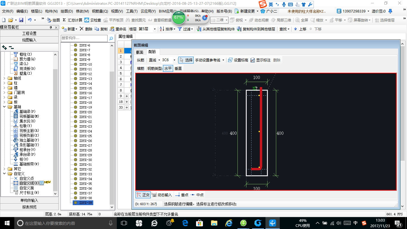Open 工程设置 navigation section
The image size is (407, 229).
(x=29, y=33)
